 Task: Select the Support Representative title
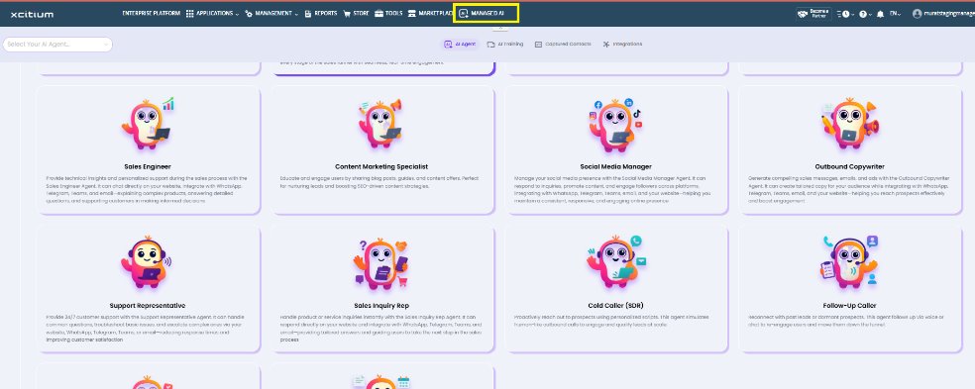[148, 306]
